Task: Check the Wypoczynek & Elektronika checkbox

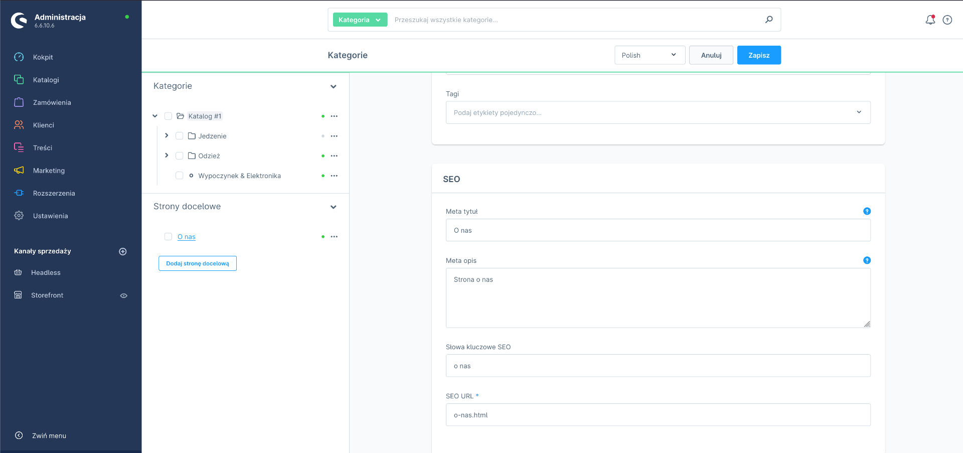Action: [x=179, y=176]
